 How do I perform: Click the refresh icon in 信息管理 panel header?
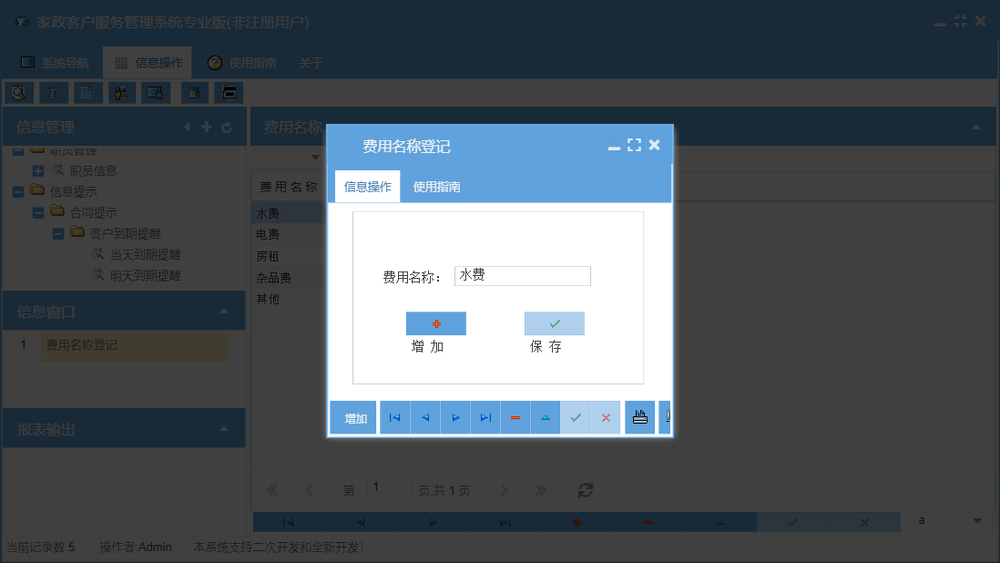point(227,127)
